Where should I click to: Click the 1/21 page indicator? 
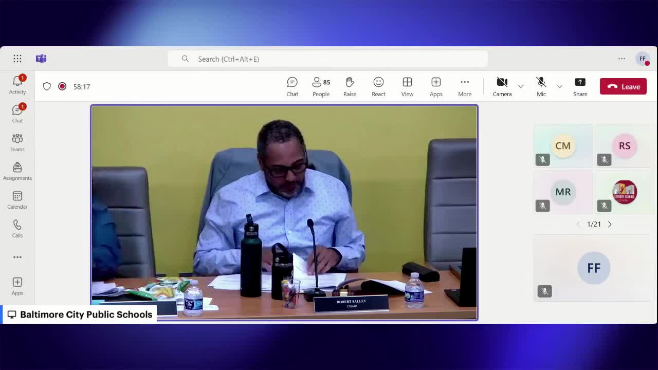point(594,224)
